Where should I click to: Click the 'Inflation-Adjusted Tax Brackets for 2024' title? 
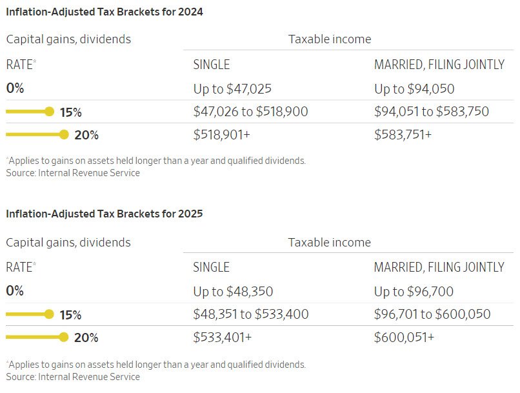pyautogui.click(x=105, y=12)
